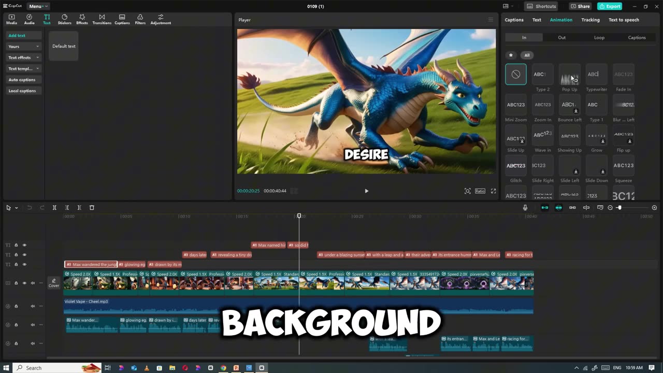The image size is (663, 373).
Task: Open the more options on the Violet Vape track
Action: [41, 306]
